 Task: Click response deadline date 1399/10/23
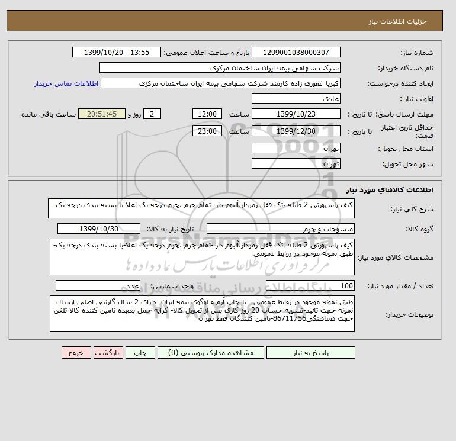click(296, 114)
